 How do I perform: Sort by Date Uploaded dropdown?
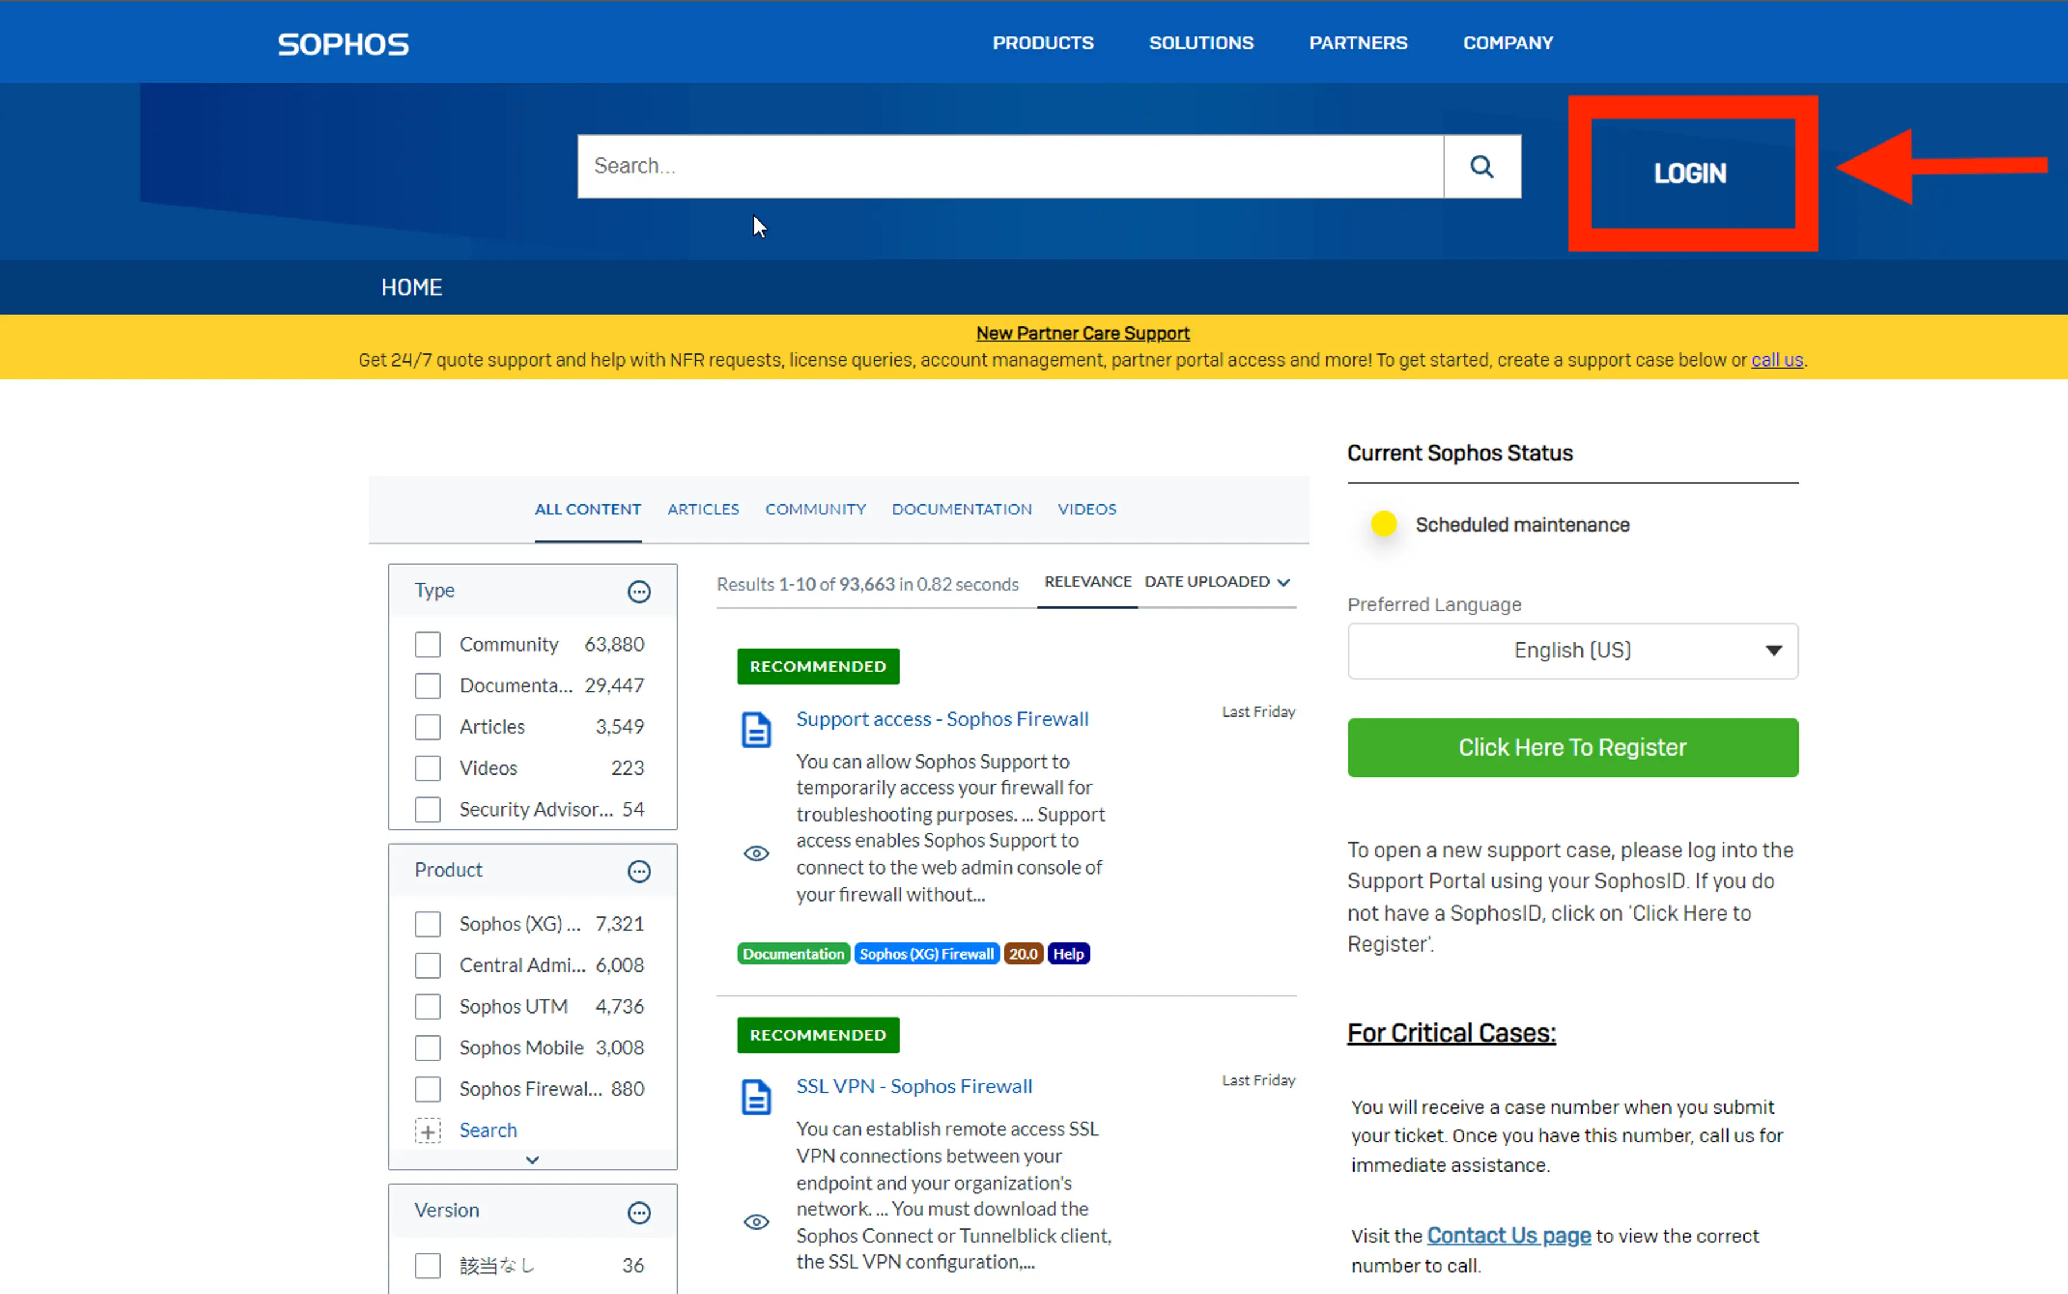coord(1217,582)
